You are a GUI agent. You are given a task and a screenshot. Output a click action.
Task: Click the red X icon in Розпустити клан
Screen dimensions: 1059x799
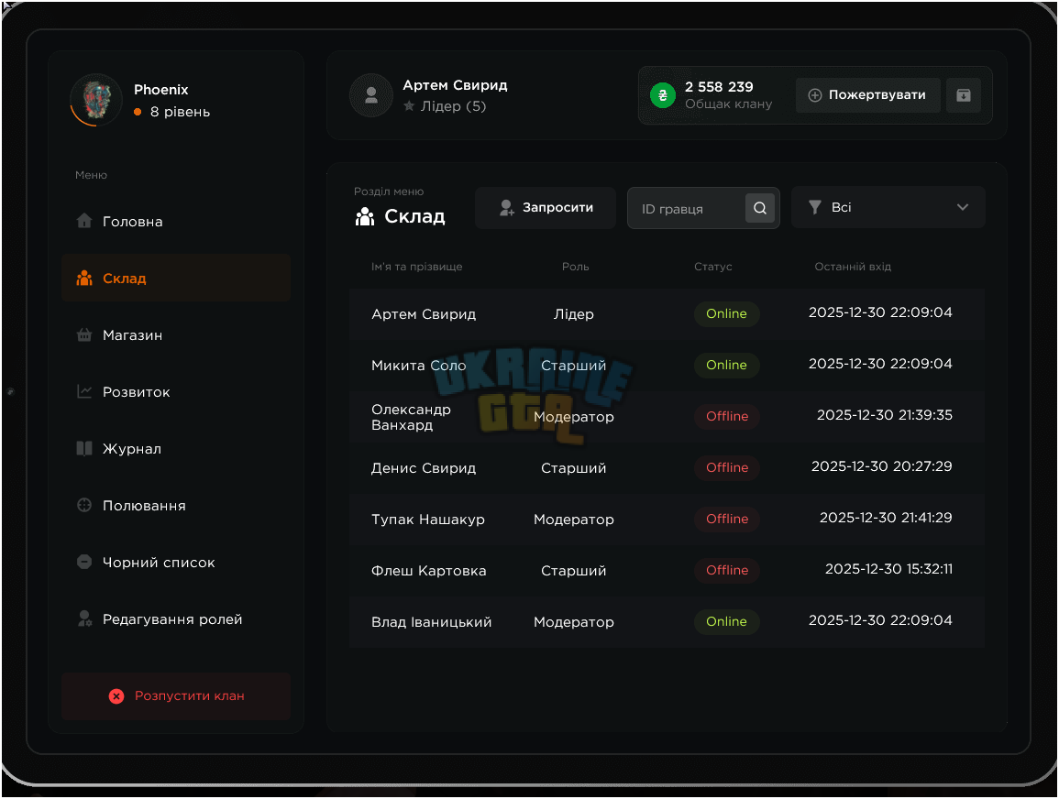(x=116, y=695)
